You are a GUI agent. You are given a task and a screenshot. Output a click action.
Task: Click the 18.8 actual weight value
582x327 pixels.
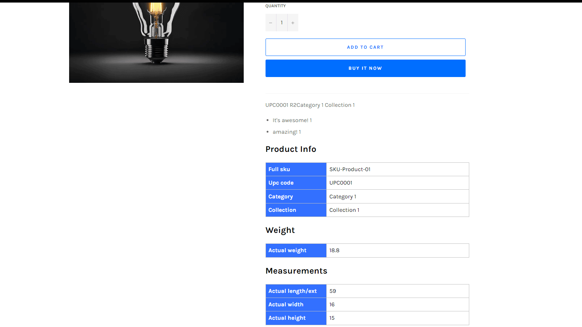pyautogui.click(x=334, y=250)
